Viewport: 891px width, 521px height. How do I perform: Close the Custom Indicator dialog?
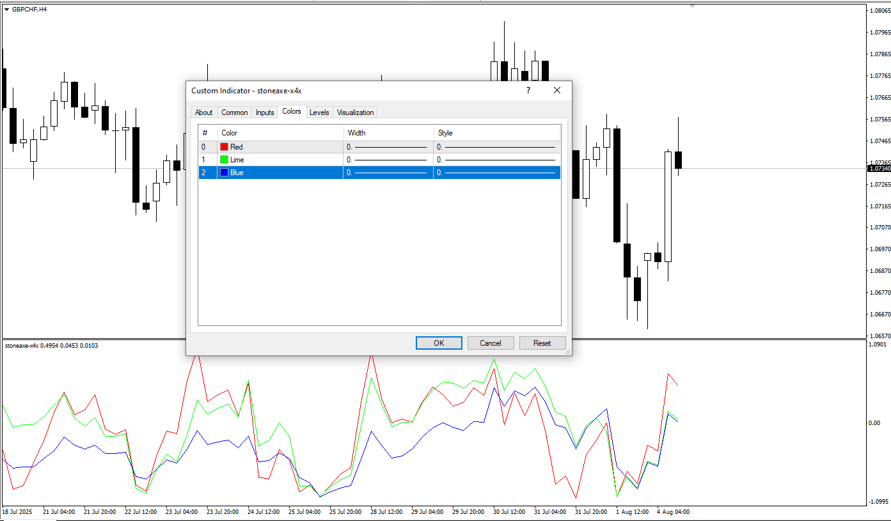pos(556,91)
